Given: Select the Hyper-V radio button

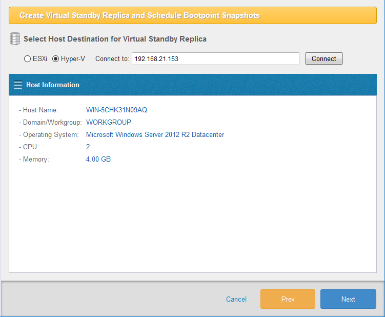Looking at the screenshot, I should 56,58.
